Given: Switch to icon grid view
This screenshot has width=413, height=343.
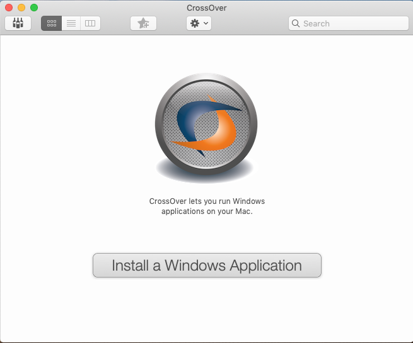Looking at the screenshot, I should pyautogui.click(x=52, y=23).
